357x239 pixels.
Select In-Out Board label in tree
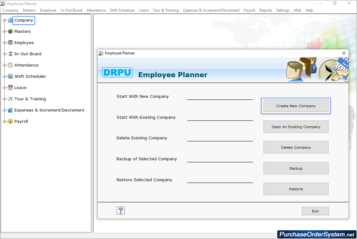pyautogui.click(x=28, y=54)
